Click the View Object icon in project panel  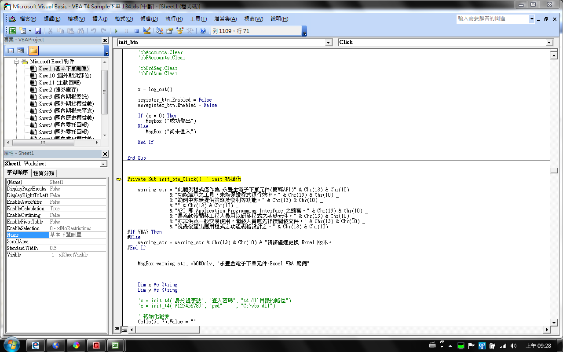coord(20,51)
